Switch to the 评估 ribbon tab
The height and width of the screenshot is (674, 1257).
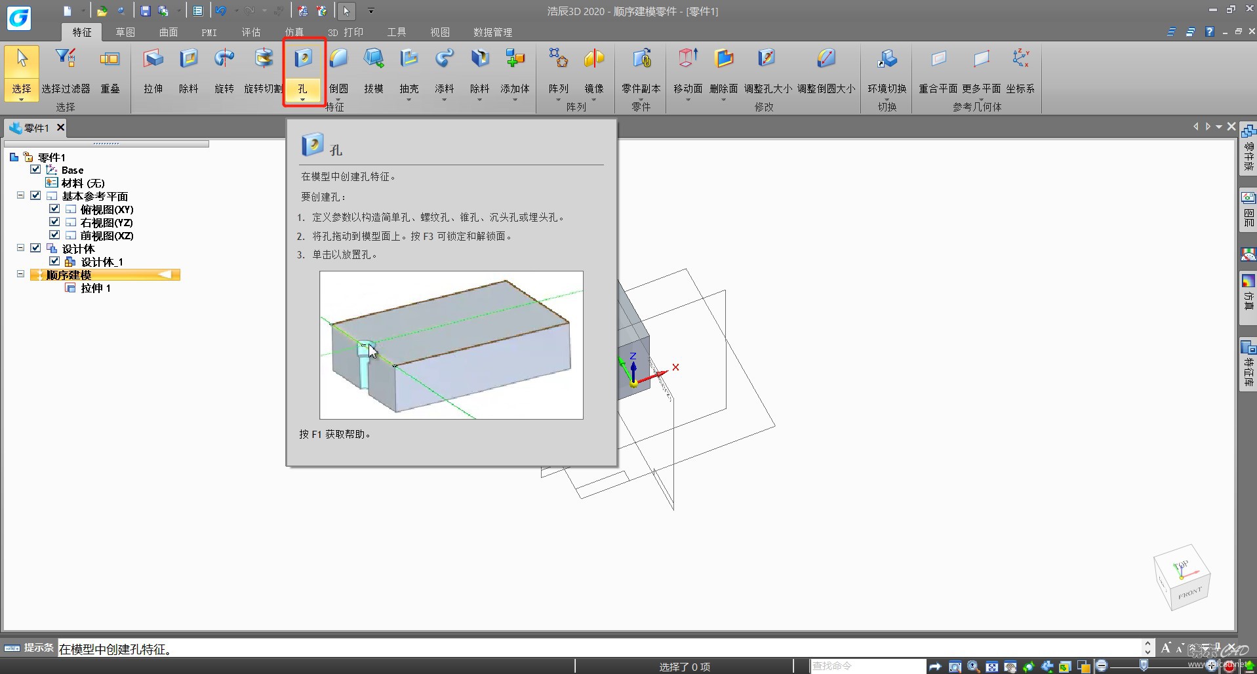251,32
